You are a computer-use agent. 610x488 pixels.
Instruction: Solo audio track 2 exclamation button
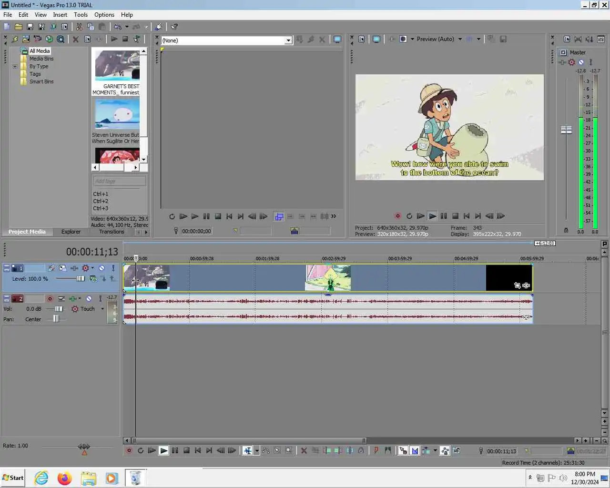pyautogui.click(x=100, y=299)
